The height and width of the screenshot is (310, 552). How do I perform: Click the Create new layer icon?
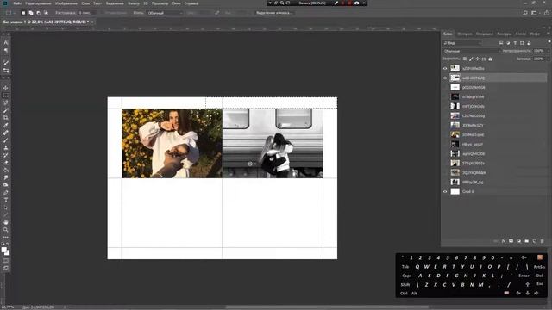(x=535, y=241)
